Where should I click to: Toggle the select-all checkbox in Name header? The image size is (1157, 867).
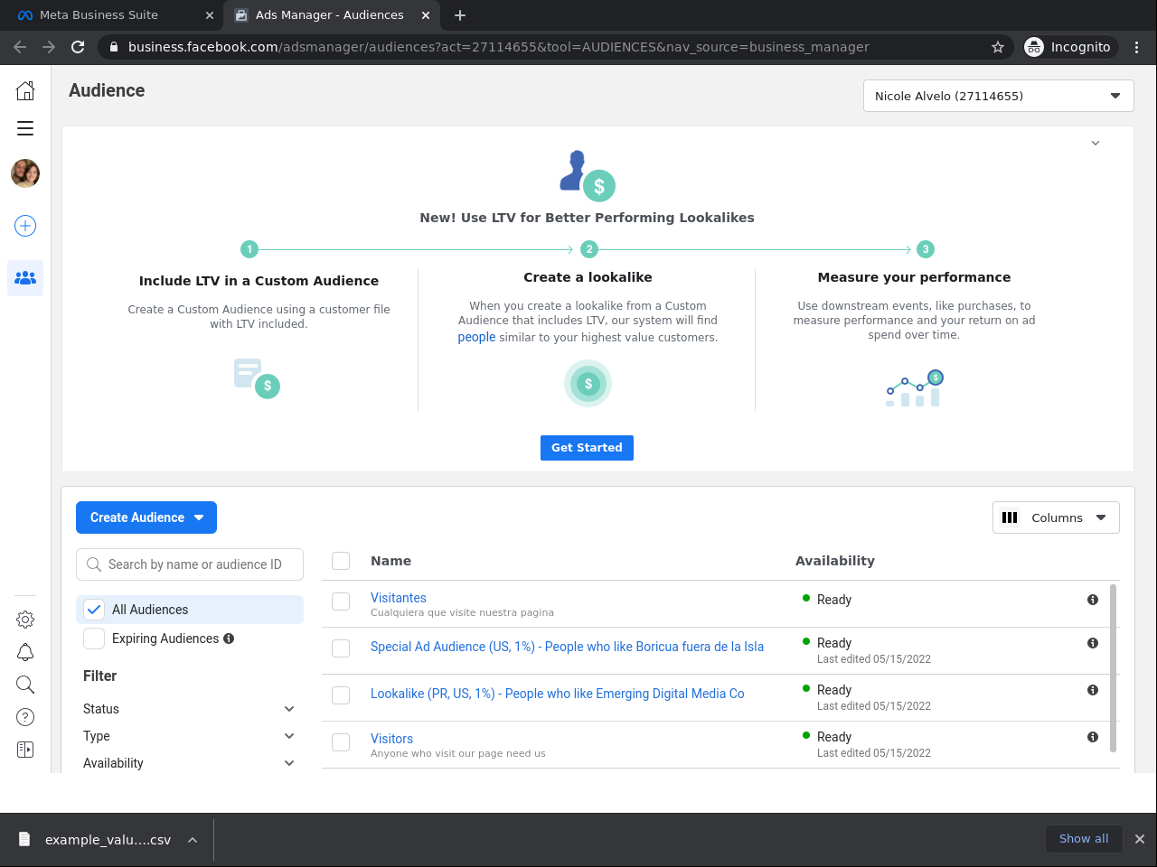[x=341, y=561]
